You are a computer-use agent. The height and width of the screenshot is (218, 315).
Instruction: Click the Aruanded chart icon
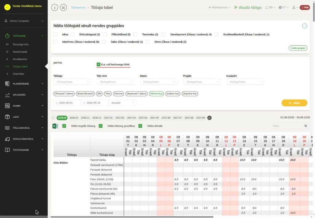(x=7, y=95)
